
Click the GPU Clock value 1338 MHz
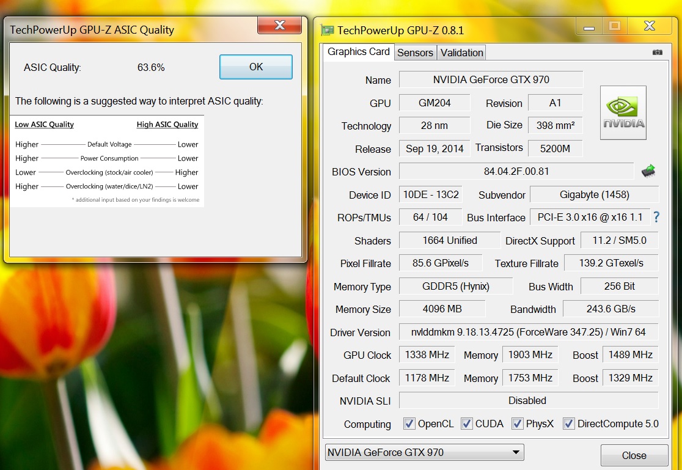[427, 354]
